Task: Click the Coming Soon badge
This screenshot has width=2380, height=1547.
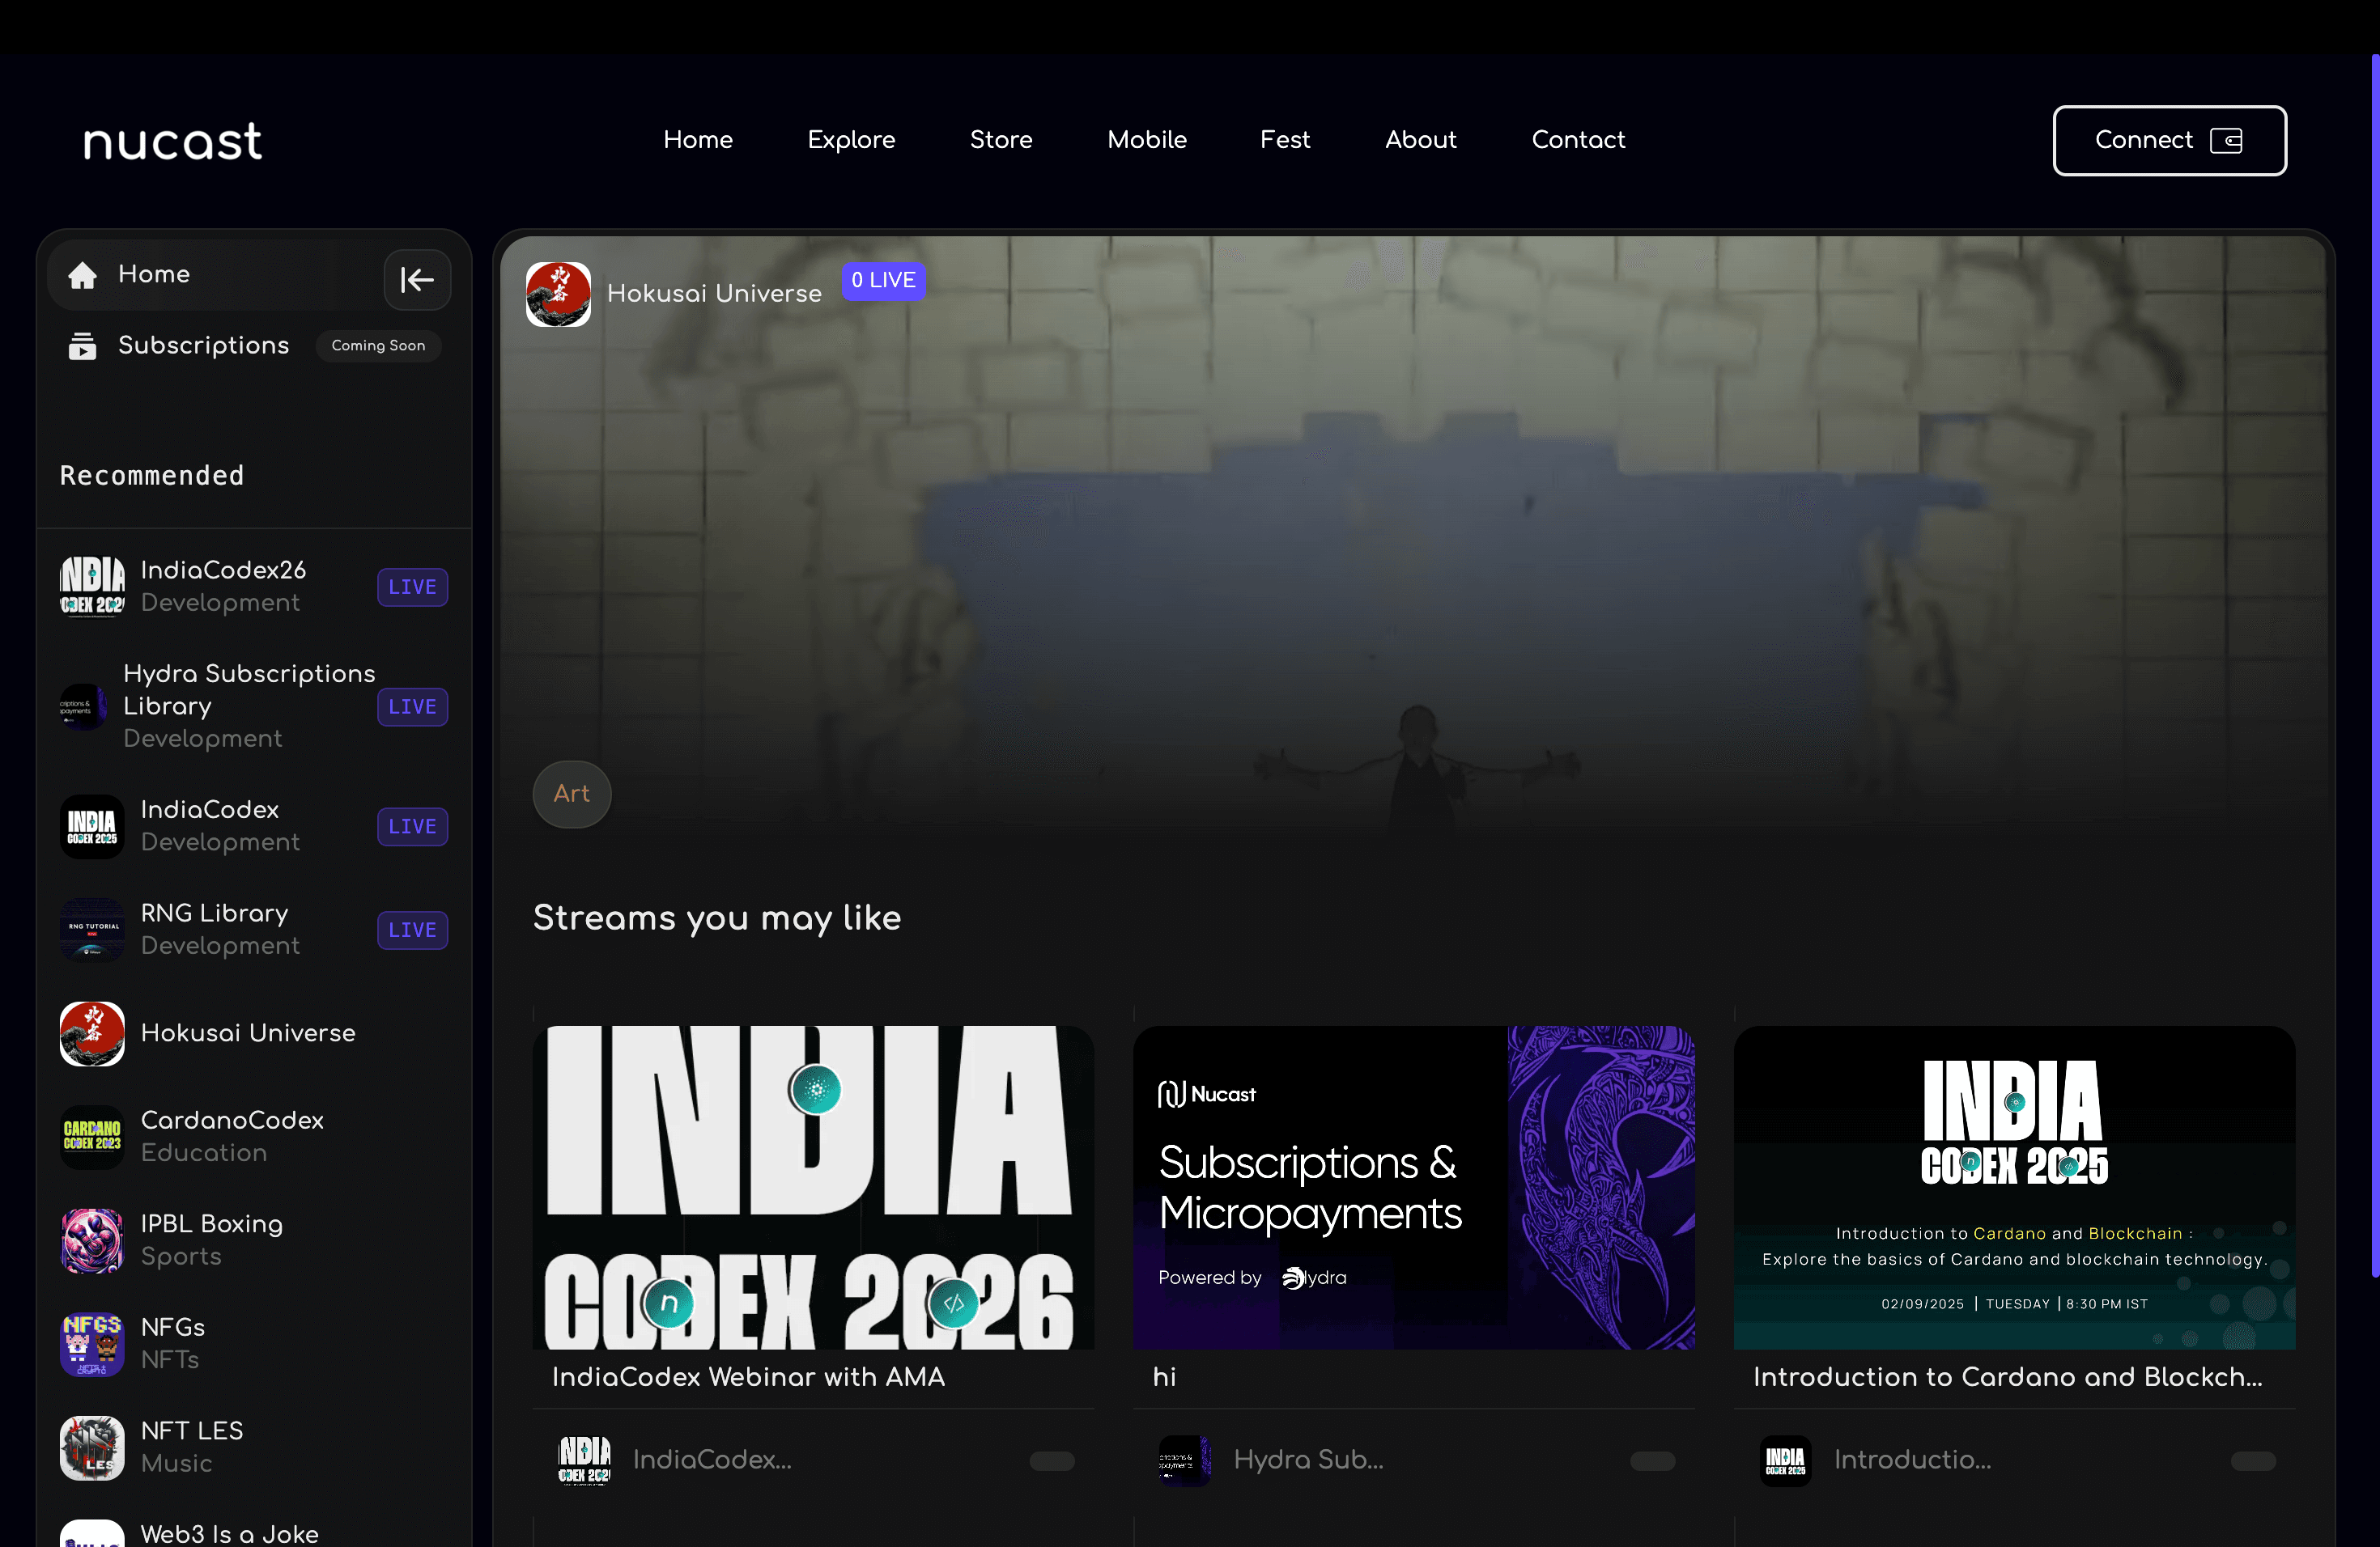Action: 378,345
